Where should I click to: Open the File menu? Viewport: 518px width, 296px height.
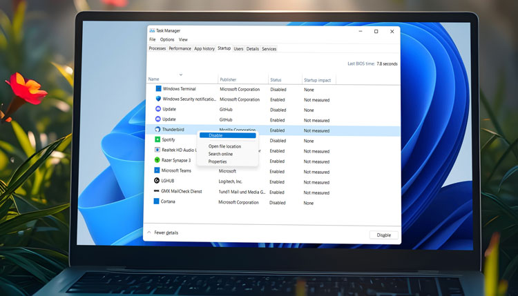[153, 39]
